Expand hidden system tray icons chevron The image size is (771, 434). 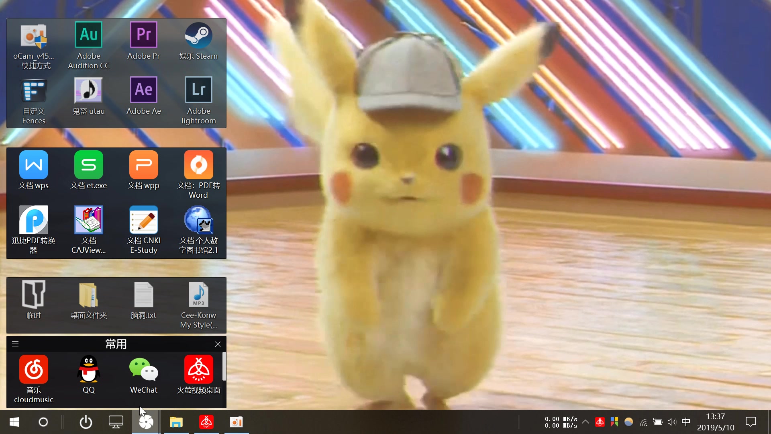585,422
